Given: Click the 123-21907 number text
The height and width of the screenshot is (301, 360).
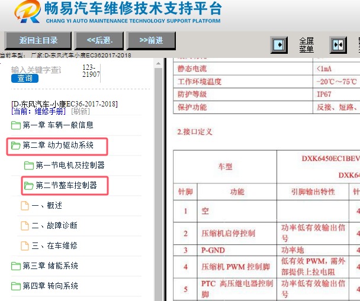Looking at the screenshot, I should pyautogui.click(x=91, y=71).
